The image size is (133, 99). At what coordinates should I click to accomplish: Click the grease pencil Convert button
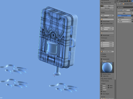[x=111, y=10]
